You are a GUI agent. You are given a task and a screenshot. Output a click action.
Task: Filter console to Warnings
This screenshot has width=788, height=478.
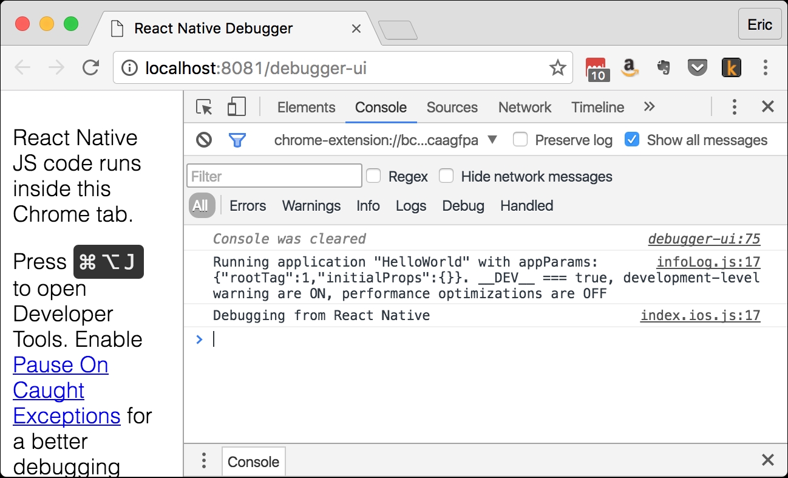tap(311, 206)
